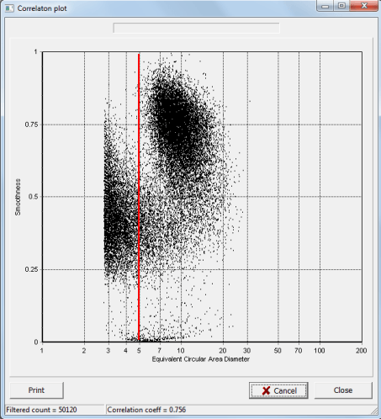Click the red vertical threshold line

(139, 197)
